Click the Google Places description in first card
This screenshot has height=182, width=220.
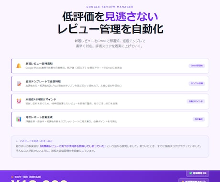(x=74, y=68)
